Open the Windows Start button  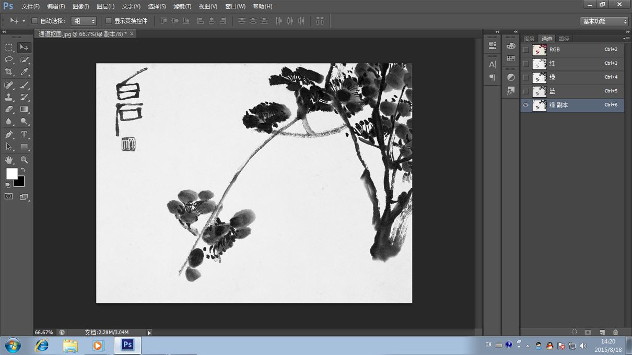coord(13,346)
